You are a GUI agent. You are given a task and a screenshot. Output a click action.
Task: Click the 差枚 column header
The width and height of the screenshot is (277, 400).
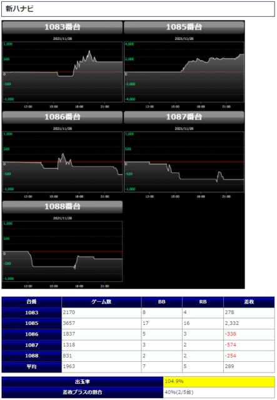coord(249,302)
